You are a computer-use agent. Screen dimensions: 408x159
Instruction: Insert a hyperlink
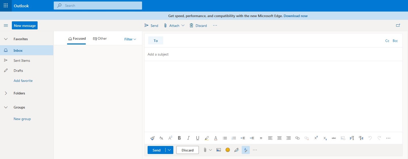(x=298, y=138)
